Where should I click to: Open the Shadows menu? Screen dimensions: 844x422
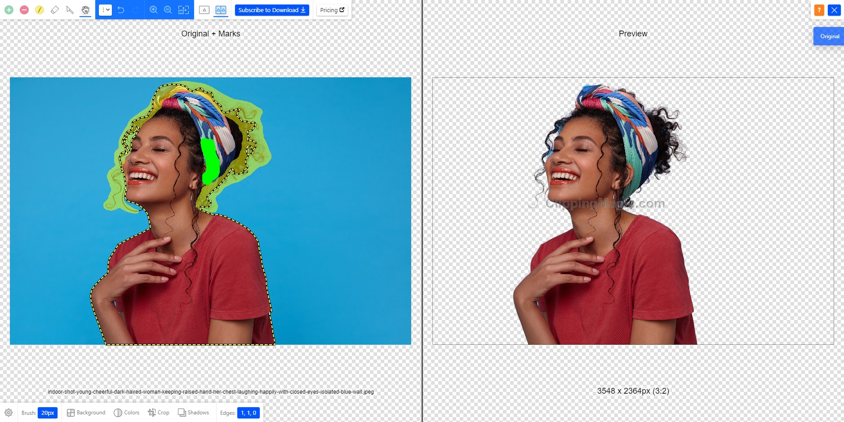pos(193,413)
